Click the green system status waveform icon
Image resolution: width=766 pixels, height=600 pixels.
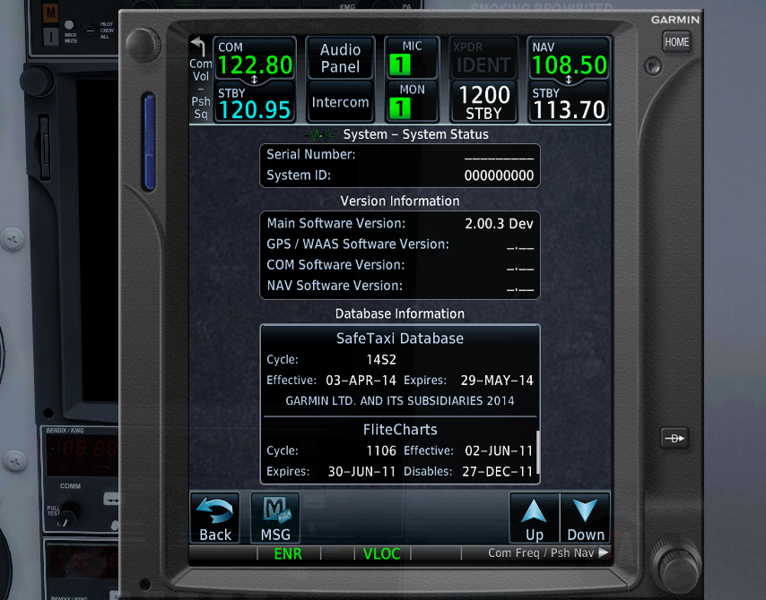tap(320, 134)
